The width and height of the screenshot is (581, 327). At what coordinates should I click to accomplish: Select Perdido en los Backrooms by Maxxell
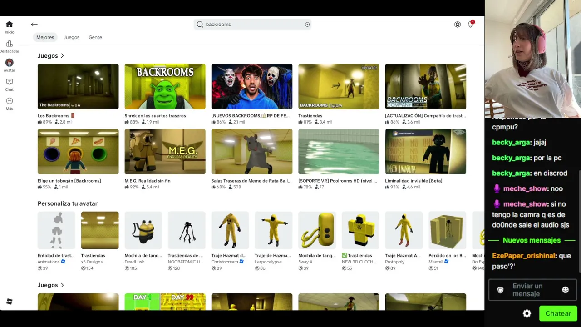tap(447, 230)
